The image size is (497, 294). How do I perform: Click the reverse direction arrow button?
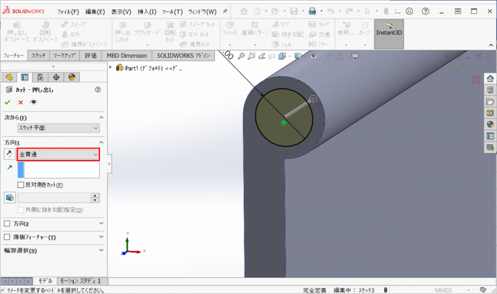tap(9, 154)
